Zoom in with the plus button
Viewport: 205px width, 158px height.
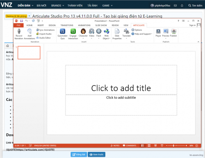point(186,145)
